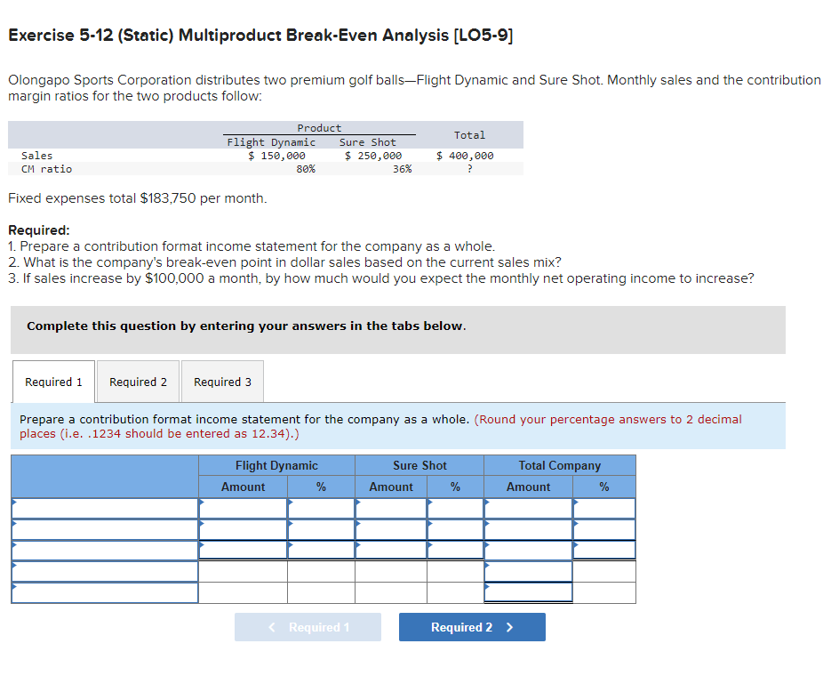Select first row label cell in statement table

[x=105, y=509]
